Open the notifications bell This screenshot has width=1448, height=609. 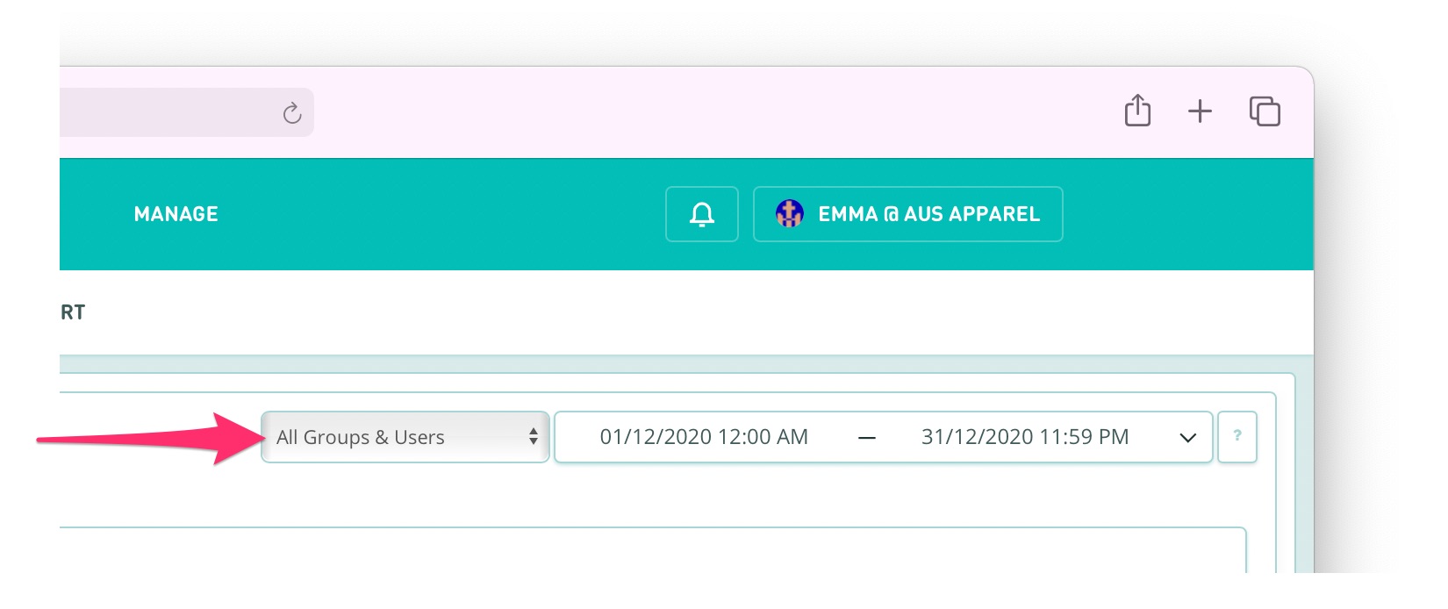coord(701,213)
